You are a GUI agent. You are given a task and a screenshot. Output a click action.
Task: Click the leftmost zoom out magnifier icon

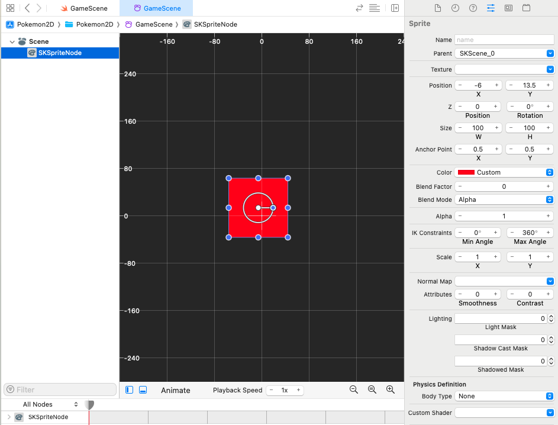(354, 389)
